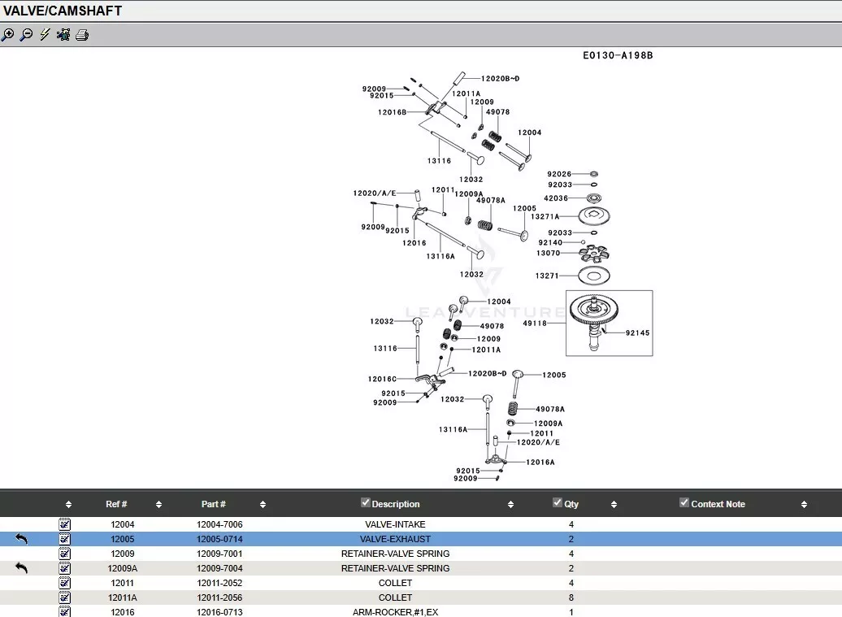842x617 pixels.
Task: Click the sort arrows right of Part #
Action: [263, 505]
